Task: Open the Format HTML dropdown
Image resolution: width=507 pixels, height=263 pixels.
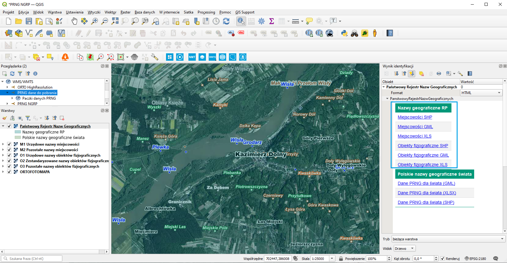Action: [481, 93]
